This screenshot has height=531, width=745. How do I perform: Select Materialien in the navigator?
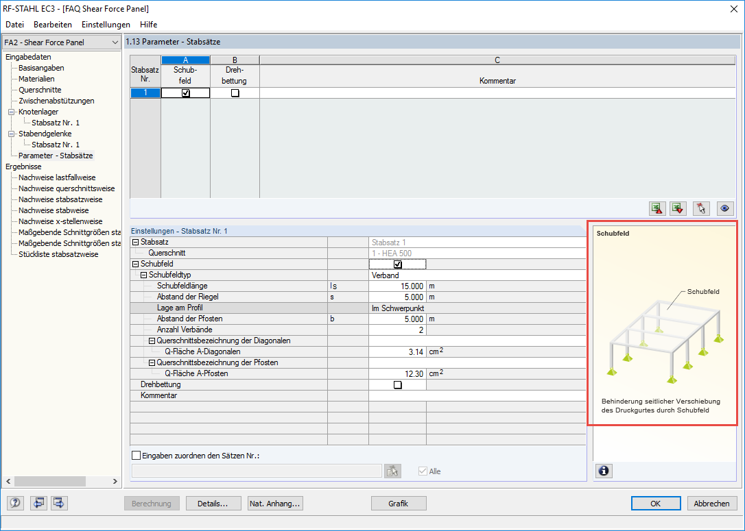click(36, 79)
